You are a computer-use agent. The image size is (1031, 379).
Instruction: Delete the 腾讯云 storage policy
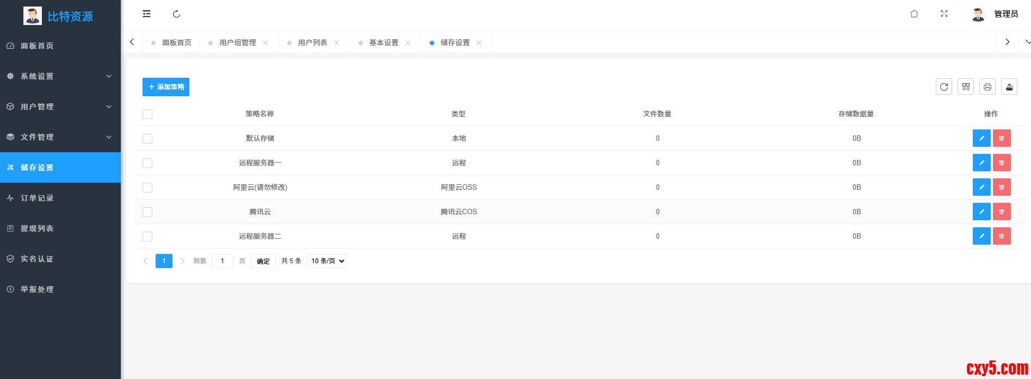click(1002, 212)
